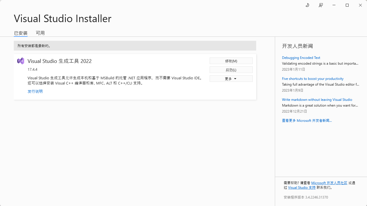Click the Visual Studio 生成工具 2022 title
This screenshot has width=367, height=206.
click(x=59, y=61)
